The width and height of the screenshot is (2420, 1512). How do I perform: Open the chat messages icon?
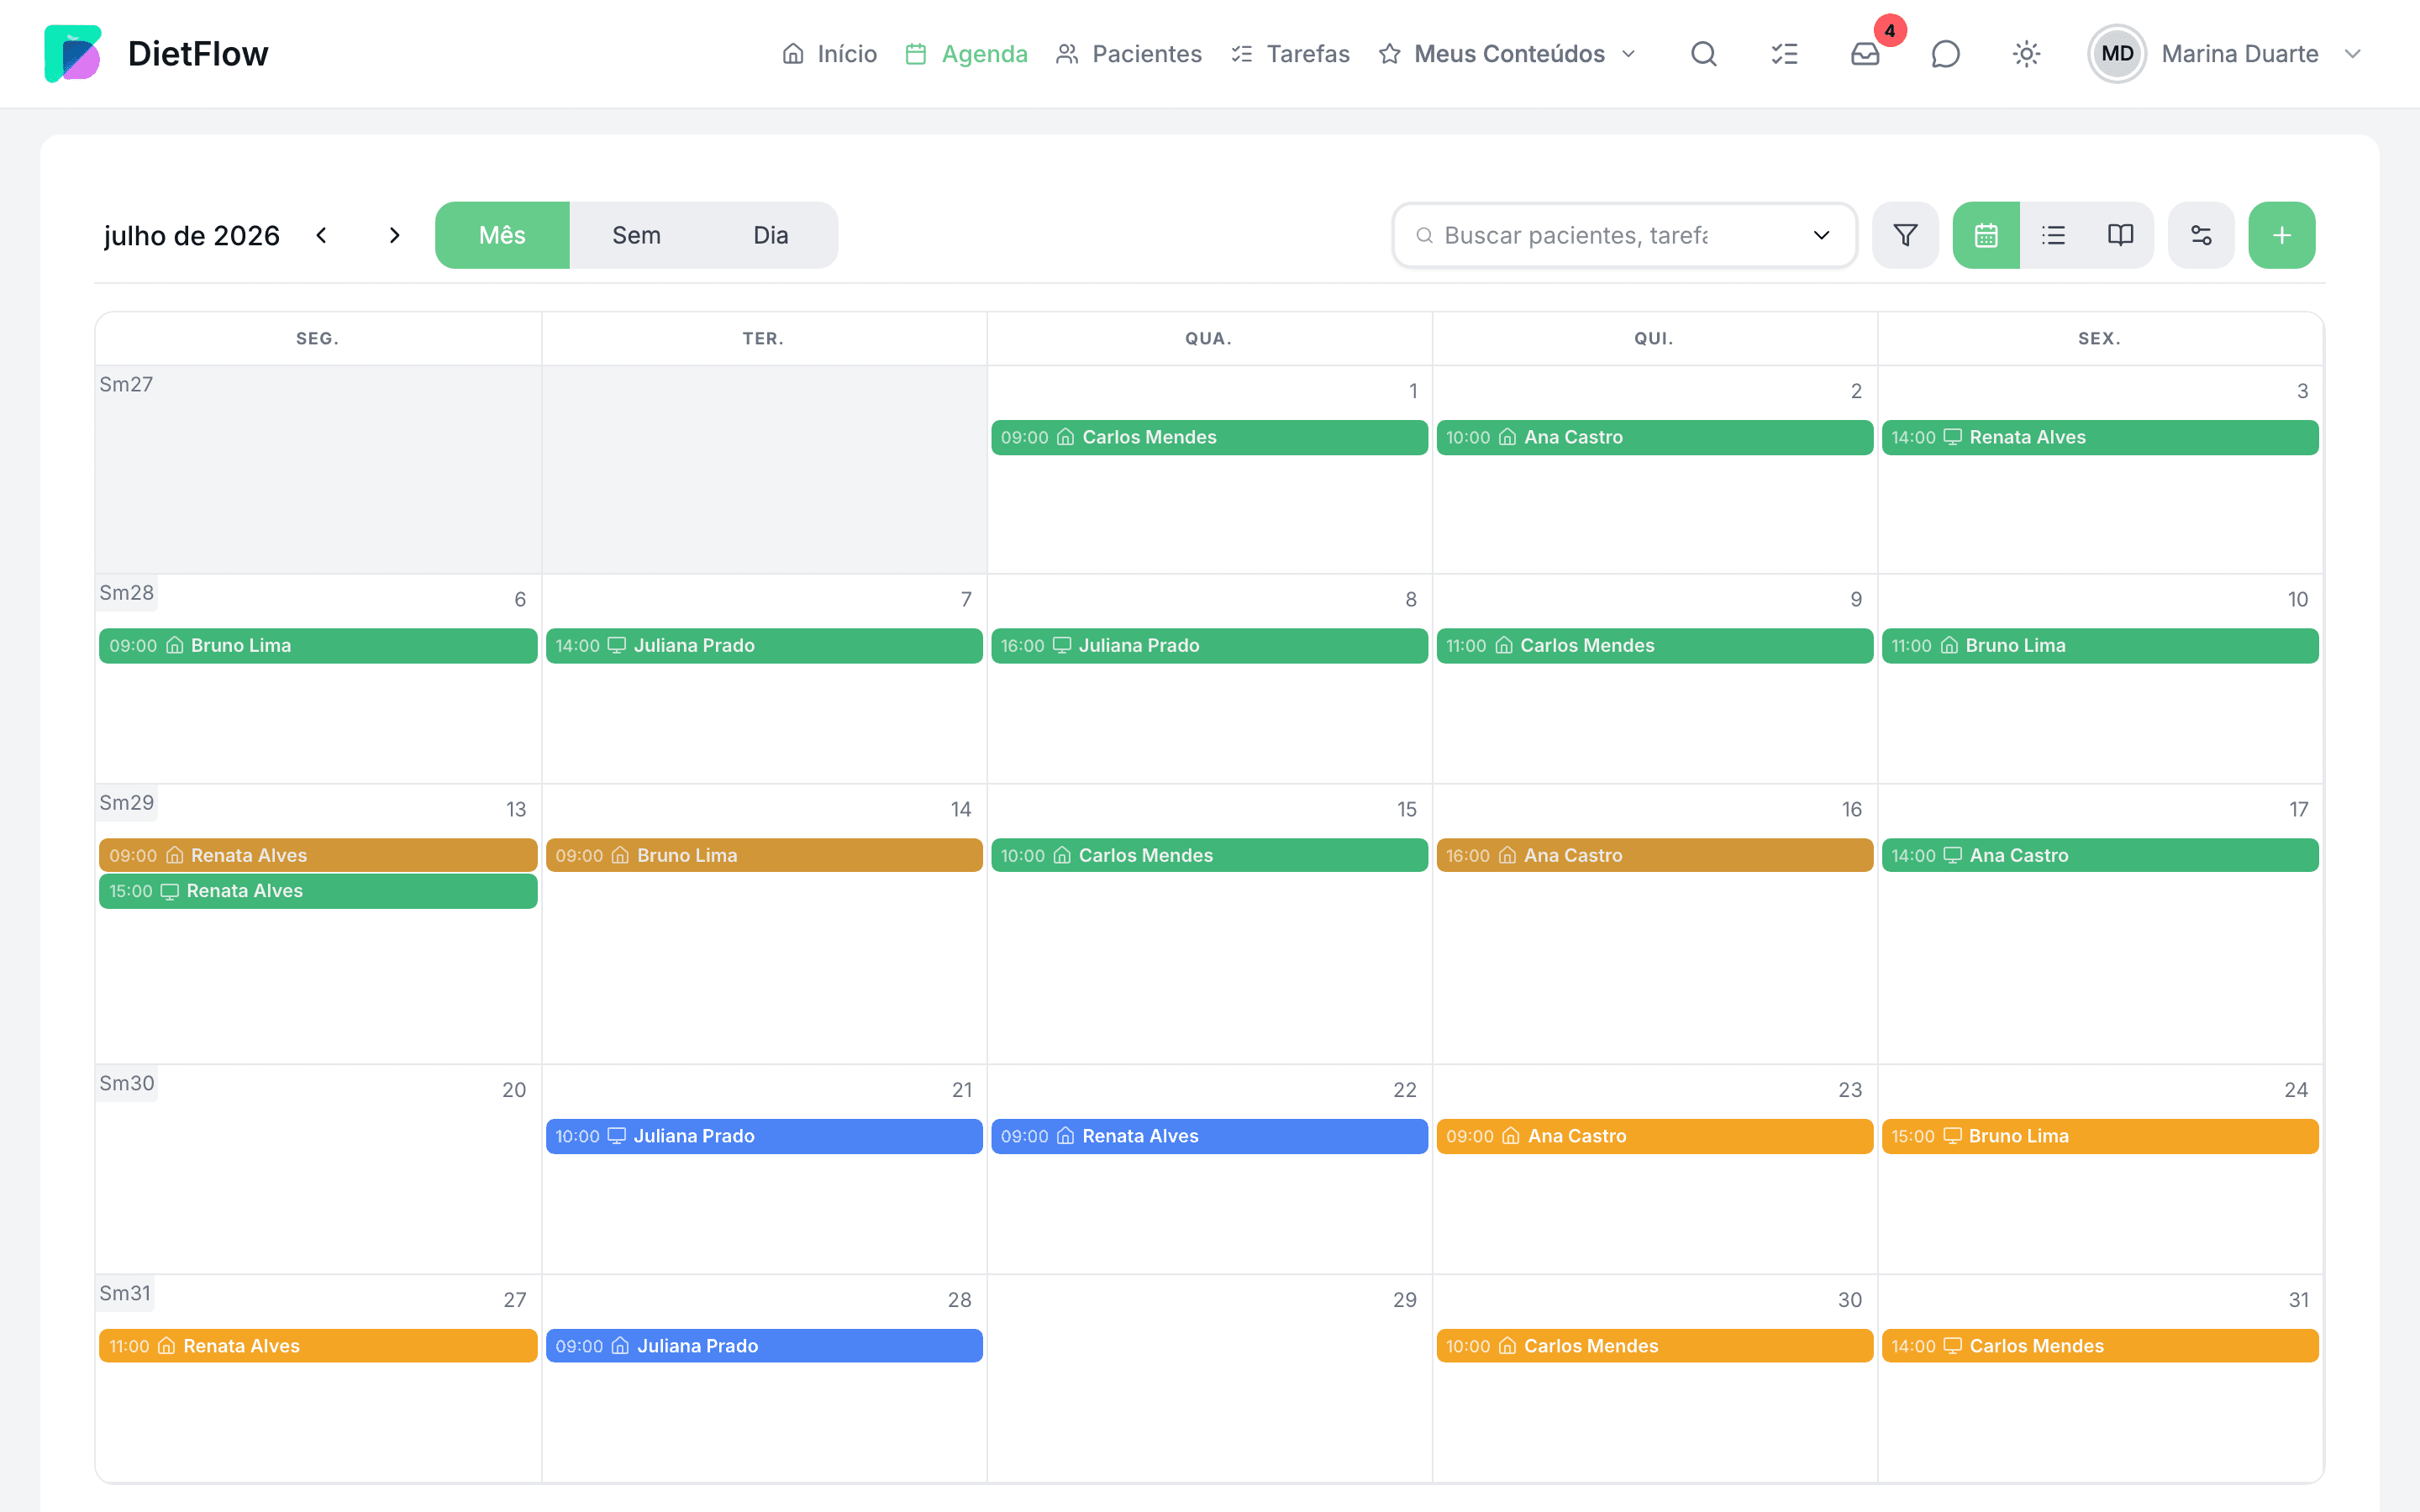click(1945, 54)
